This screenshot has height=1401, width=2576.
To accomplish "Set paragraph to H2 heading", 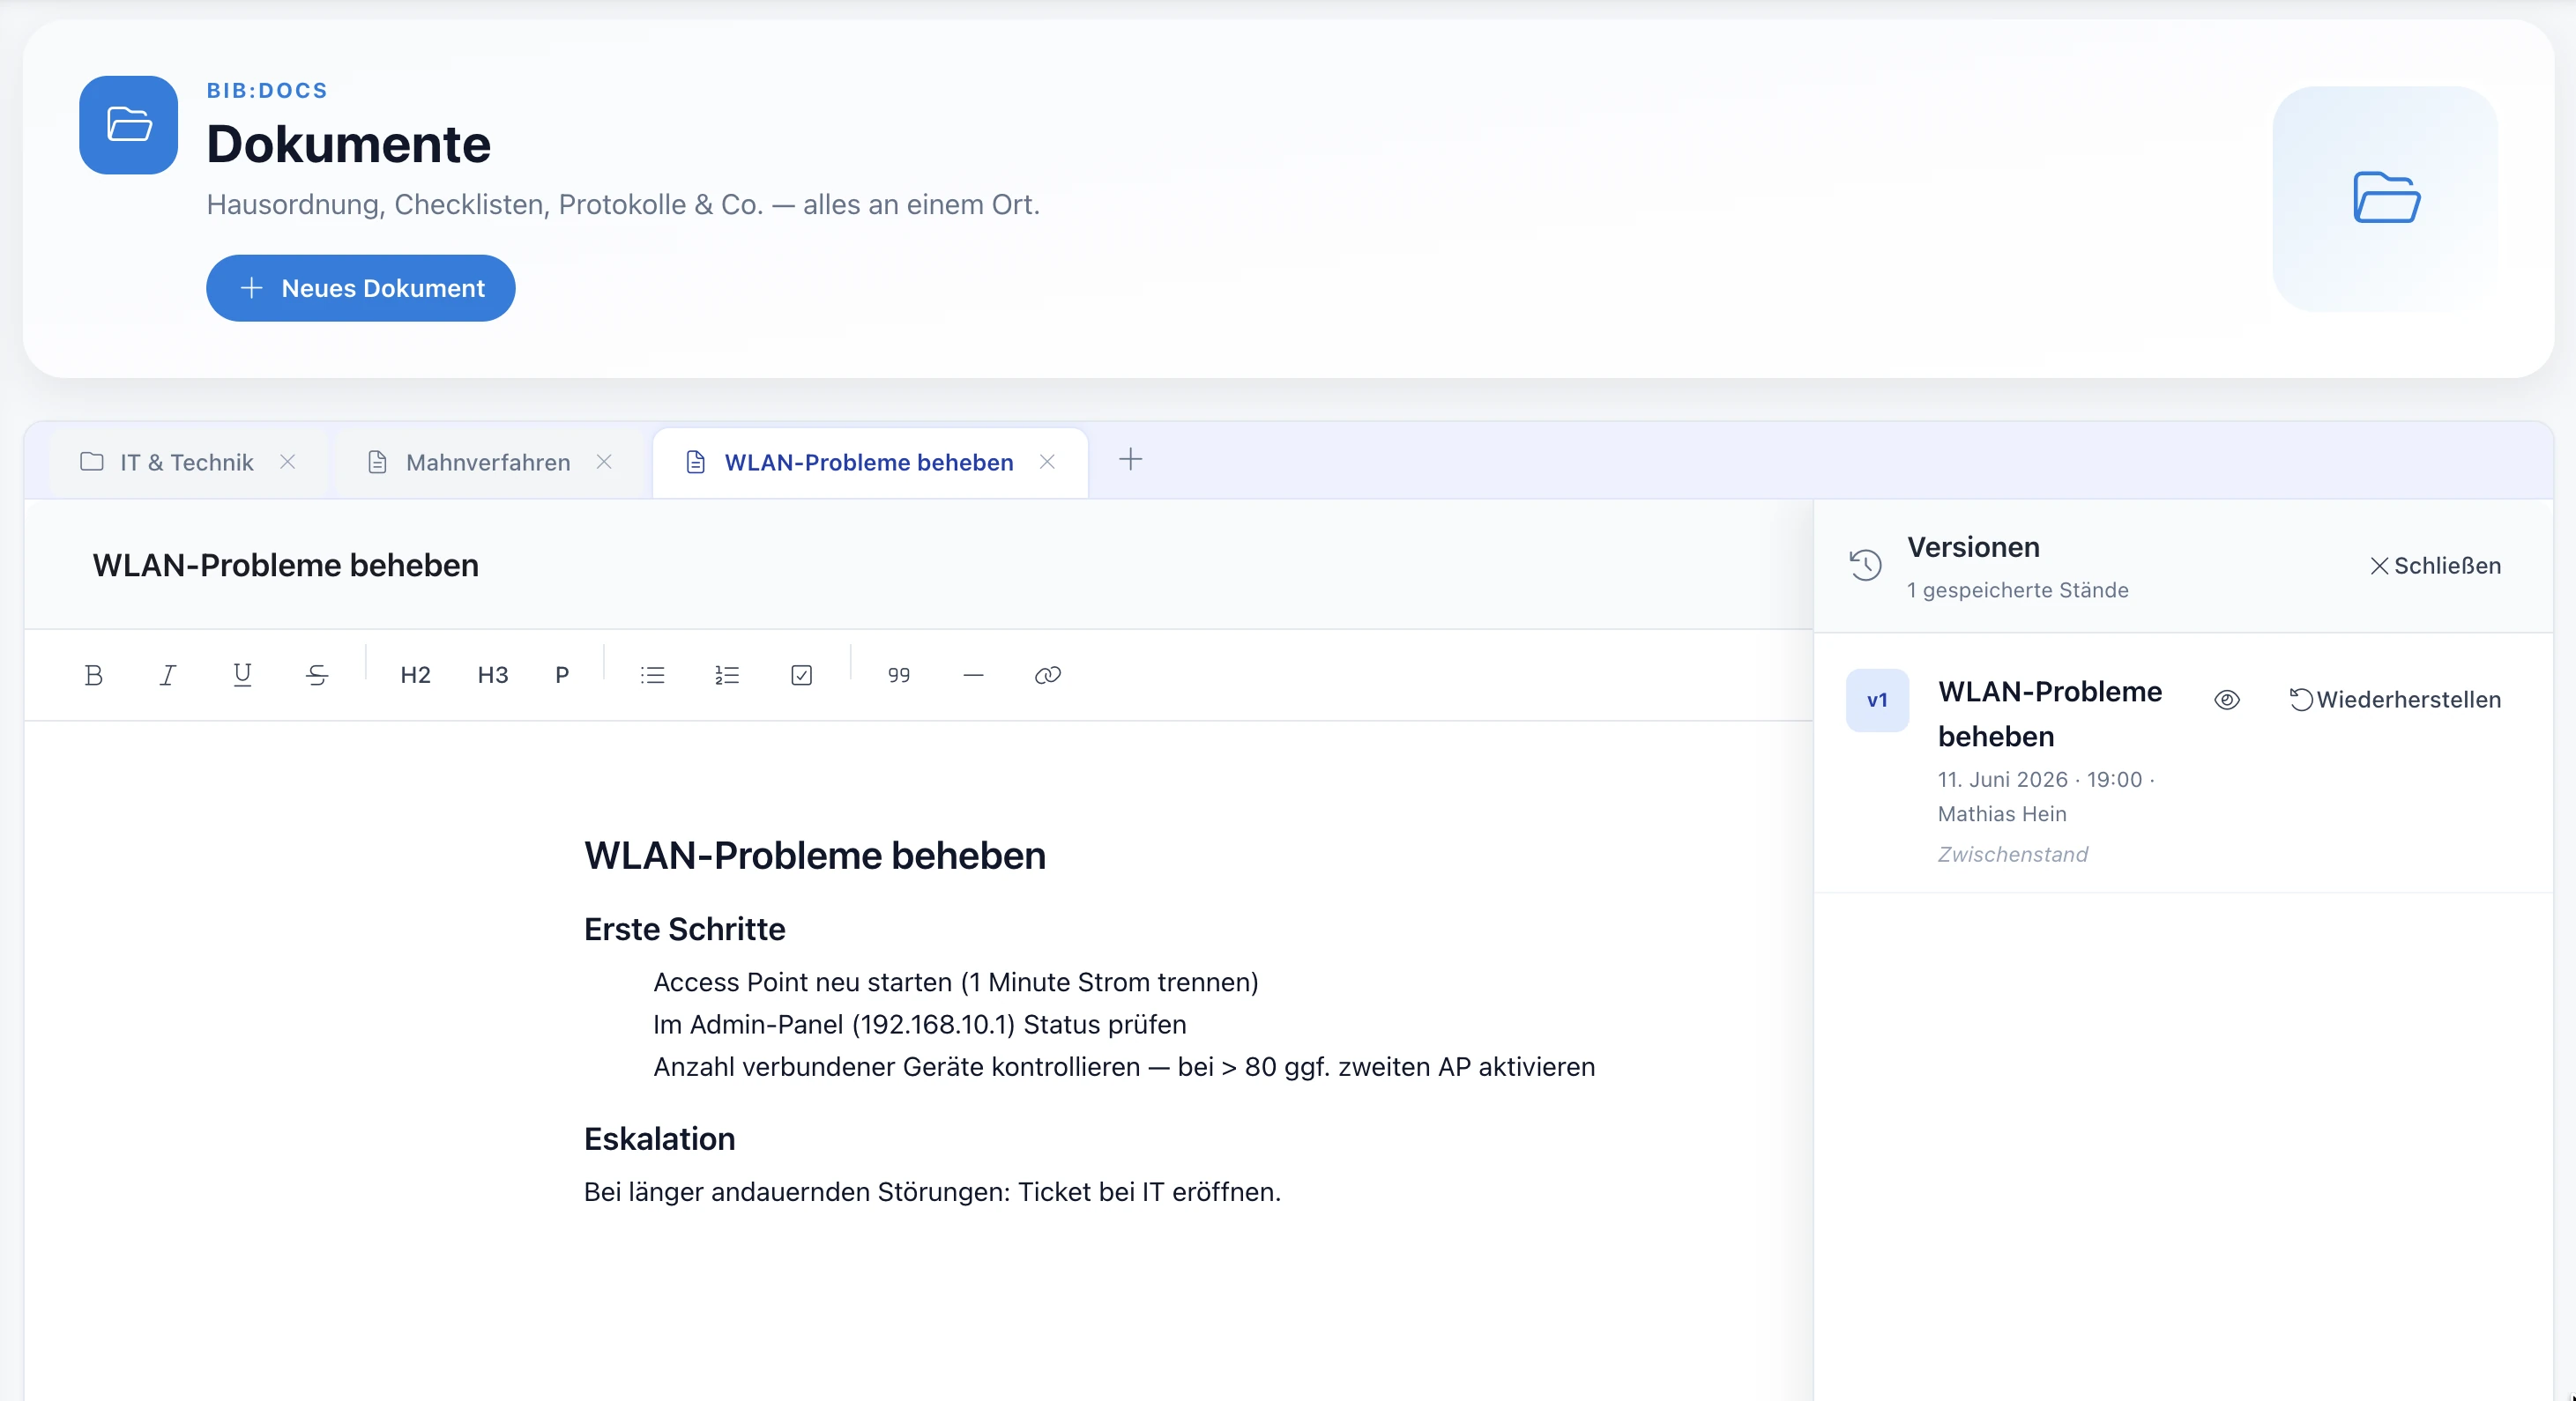I will (x=415, y=676).
